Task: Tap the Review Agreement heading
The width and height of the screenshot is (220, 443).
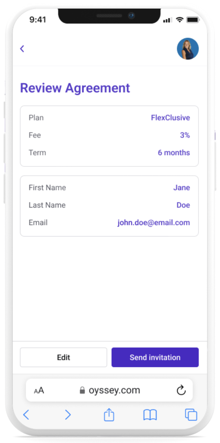Action: 75,88
